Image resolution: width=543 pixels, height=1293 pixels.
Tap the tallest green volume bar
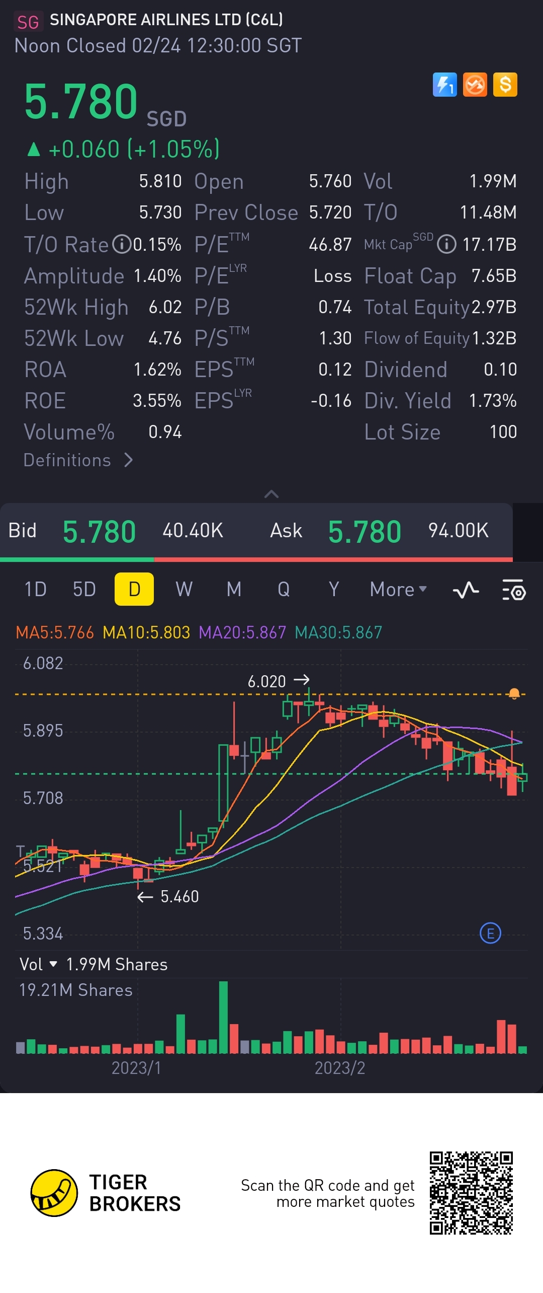point(223,1017)
